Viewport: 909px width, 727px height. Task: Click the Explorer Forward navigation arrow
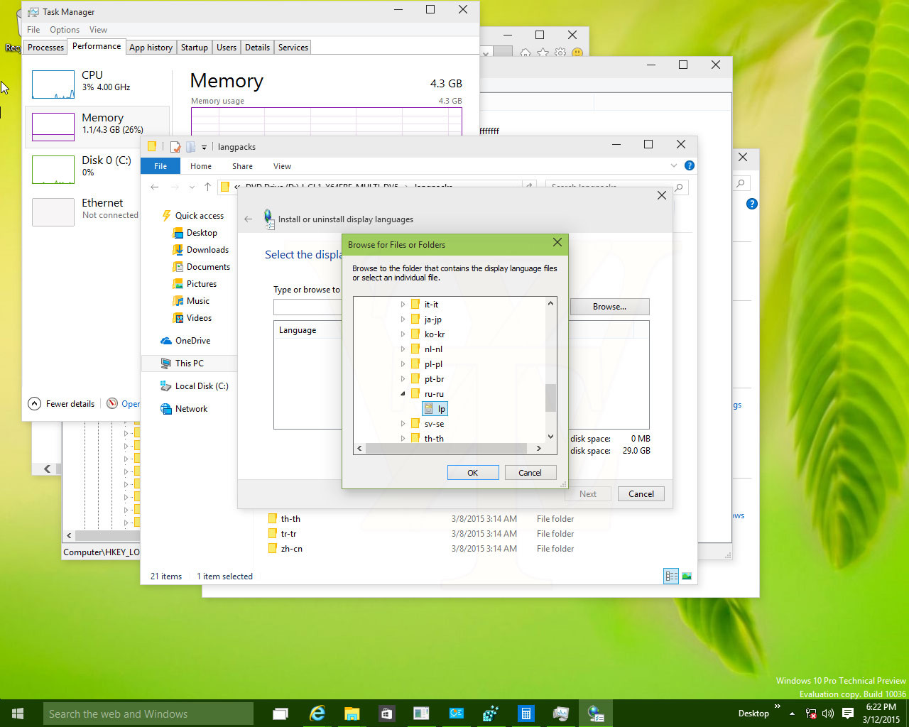[175, 187]
